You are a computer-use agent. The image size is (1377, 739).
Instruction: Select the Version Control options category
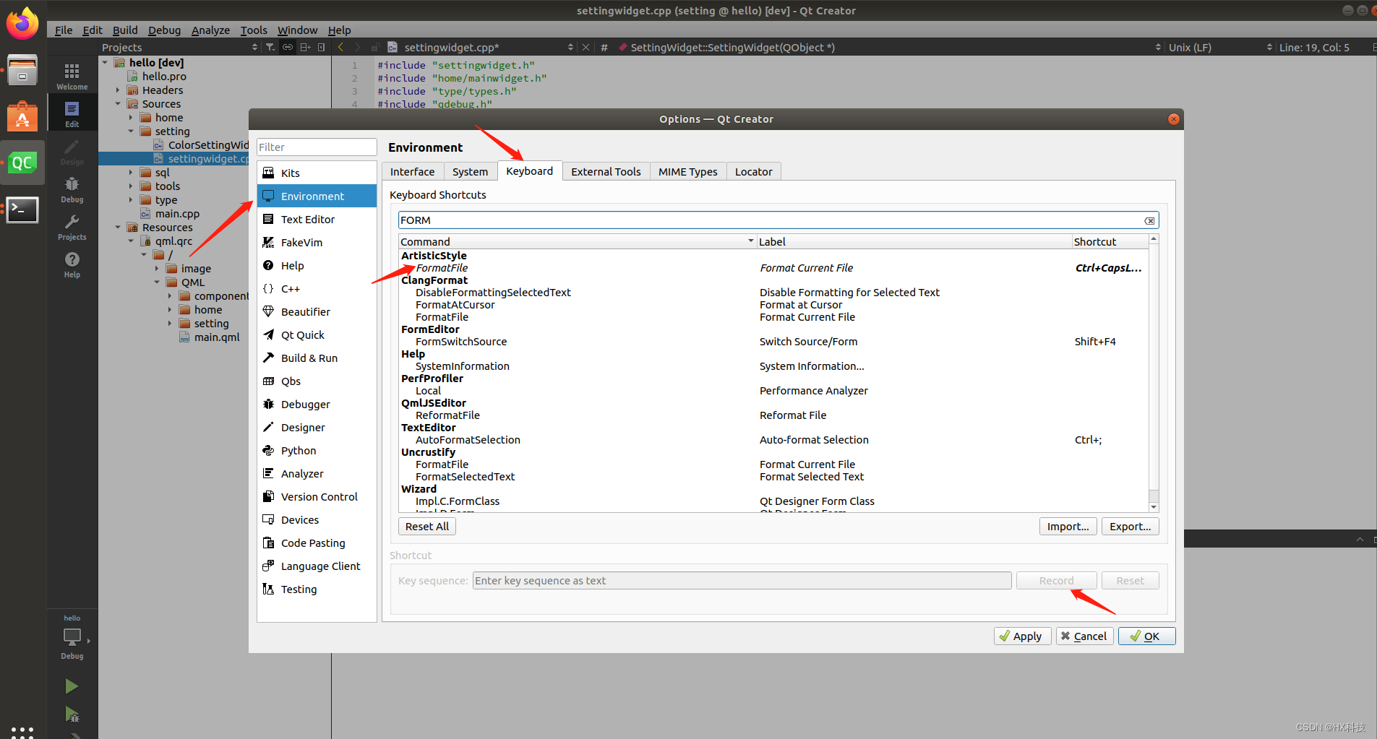tap(317, 496)
